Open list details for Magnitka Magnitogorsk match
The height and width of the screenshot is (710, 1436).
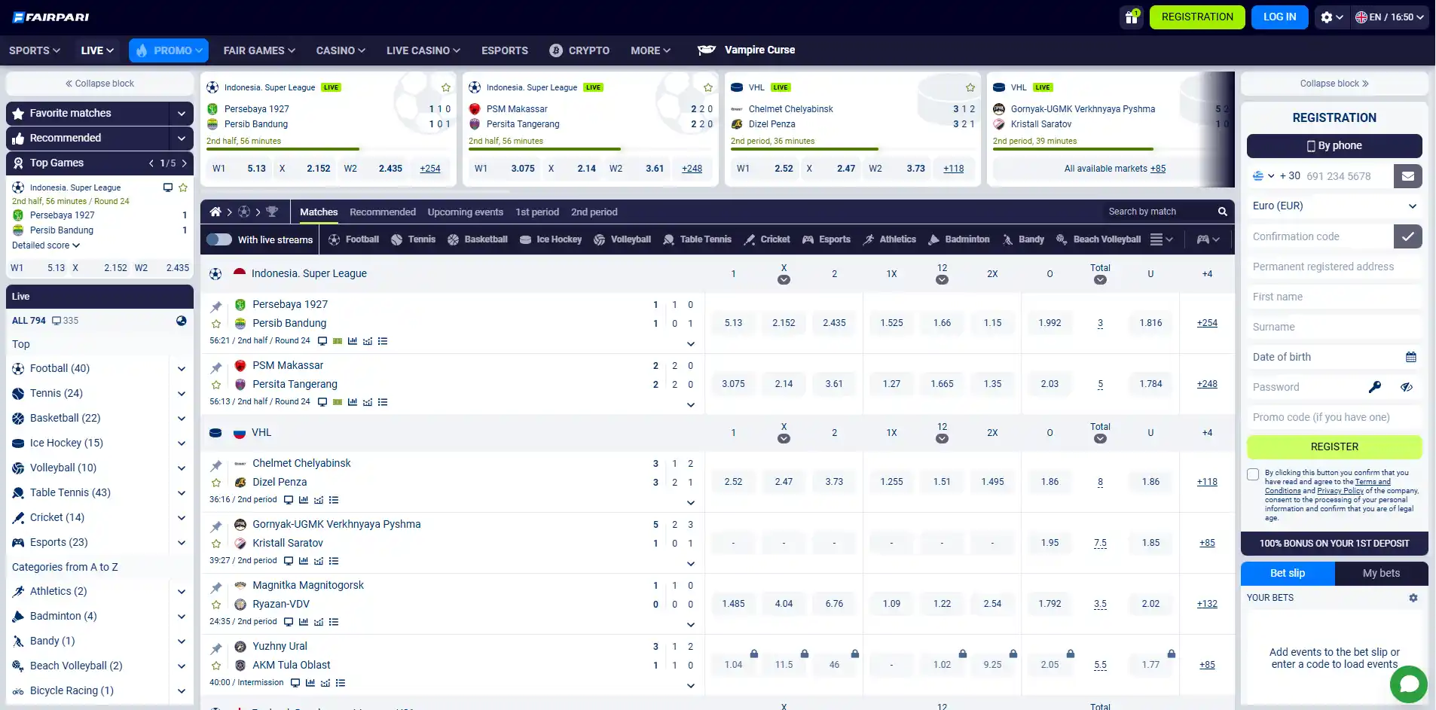334,622
